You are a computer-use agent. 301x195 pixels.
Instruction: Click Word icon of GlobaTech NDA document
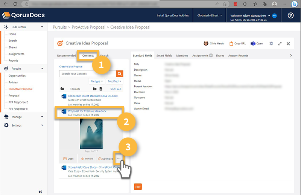pyautogui.click(x=64, y=96)
